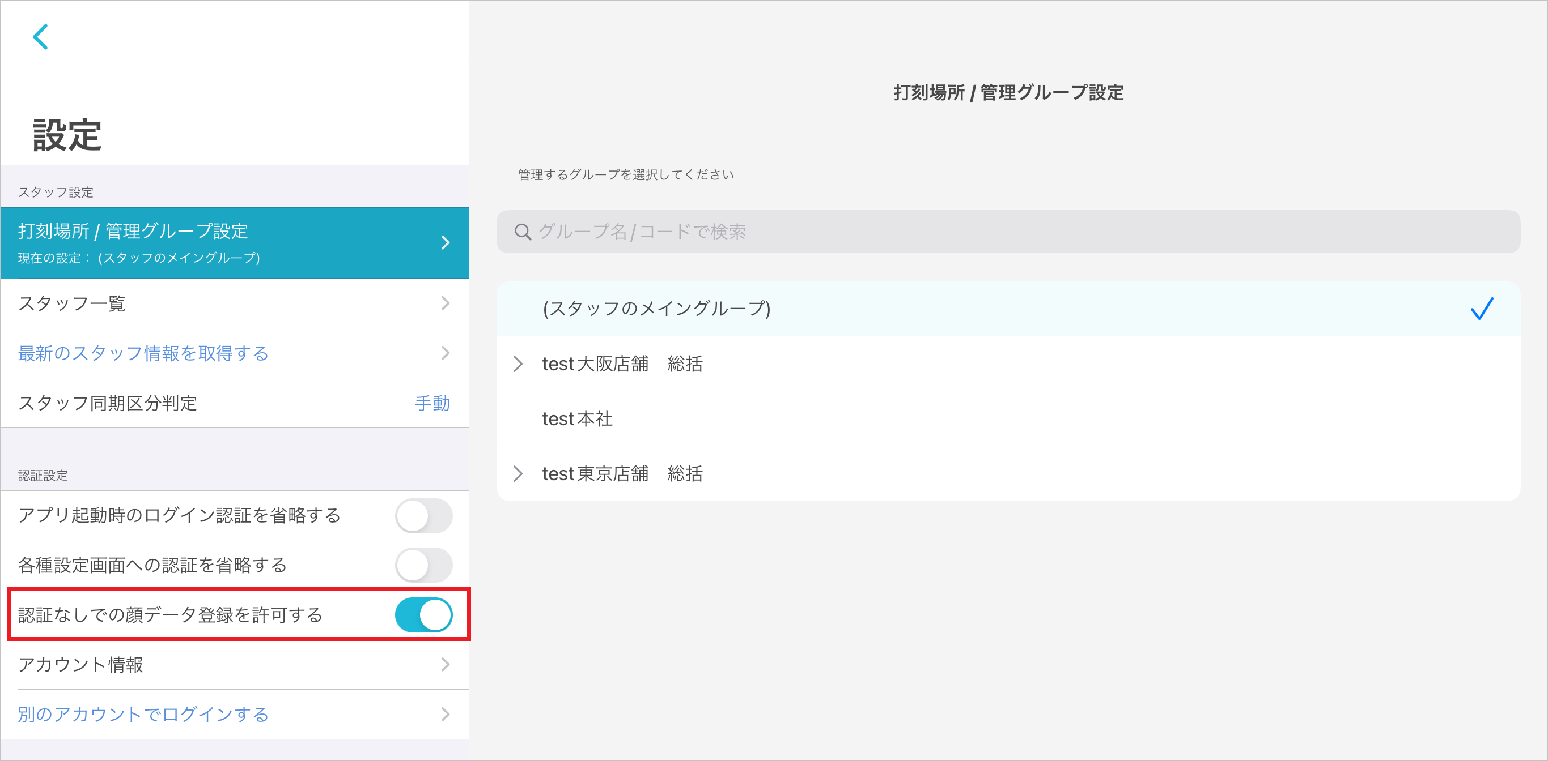Expand the test大阪店舗 総括 group
This screenshot has height=761, width=1548.
point(518,364)
